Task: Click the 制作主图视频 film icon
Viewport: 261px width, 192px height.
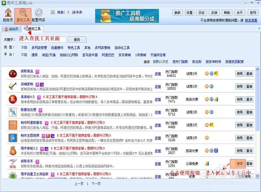Action: (x=13, y=138)
